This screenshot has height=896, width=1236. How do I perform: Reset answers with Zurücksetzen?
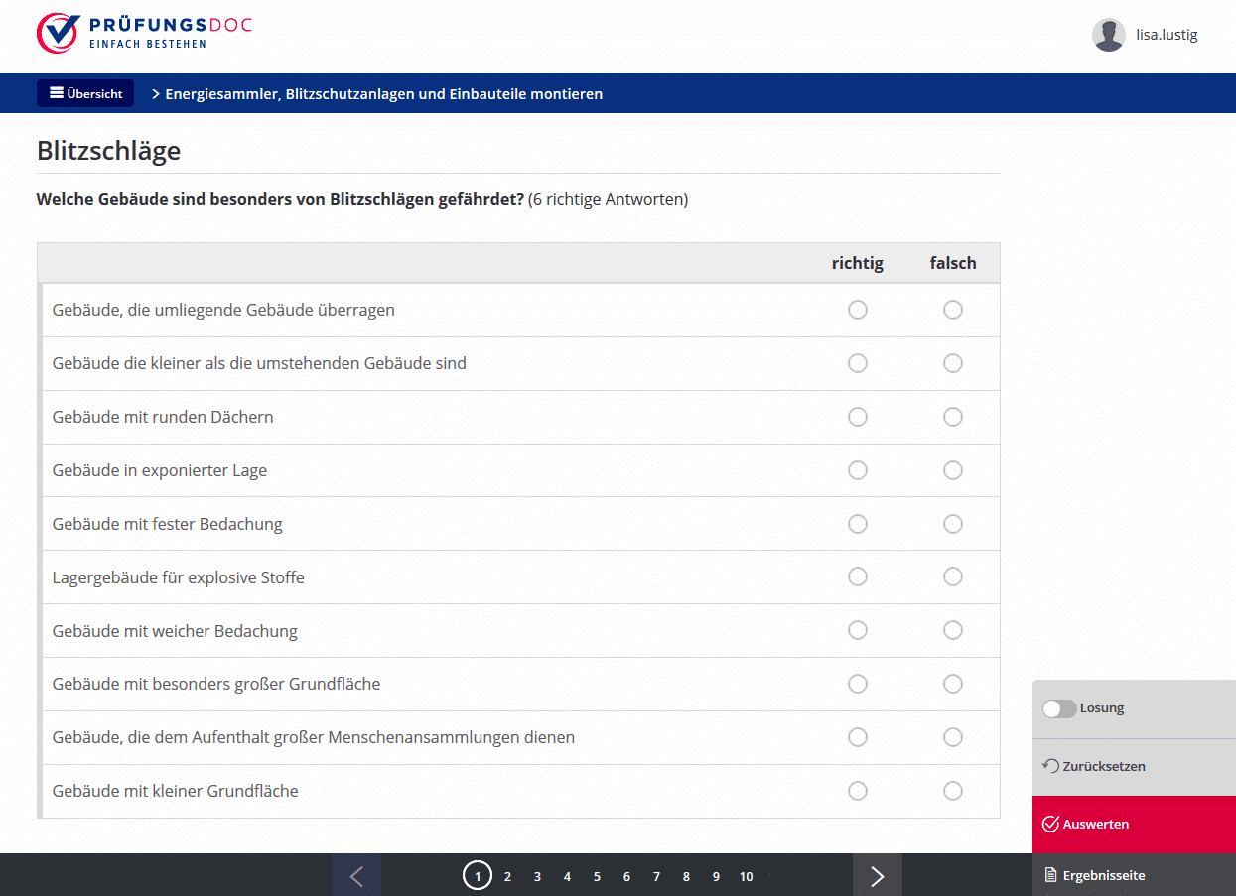1094,766
